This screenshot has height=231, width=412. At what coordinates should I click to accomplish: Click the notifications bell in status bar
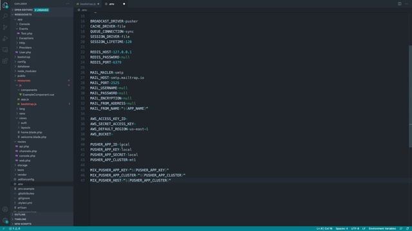tap(407, 228)
